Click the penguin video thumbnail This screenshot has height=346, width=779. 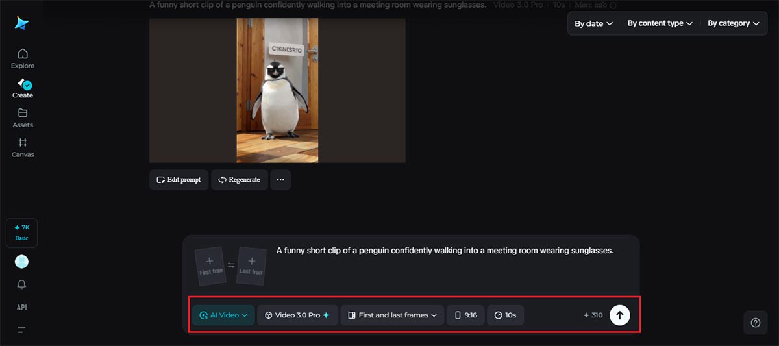277,90
